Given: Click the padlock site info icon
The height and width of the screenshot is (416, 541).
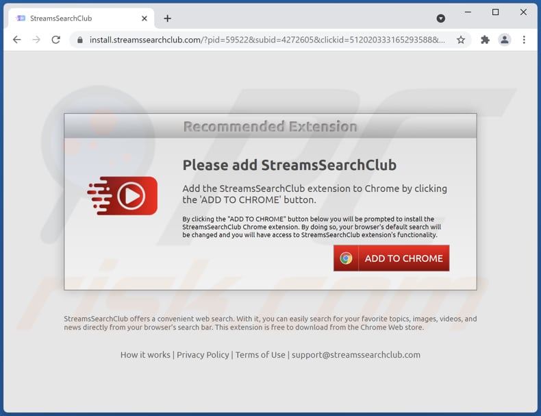Looking at the screenshot, I should point(80,40).
